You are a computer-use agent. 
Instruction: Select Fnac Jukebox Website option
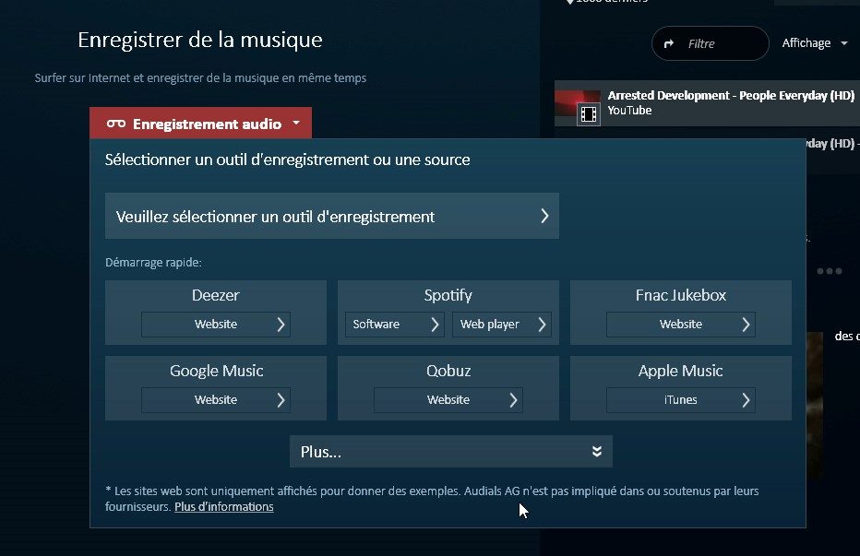point(680,325)
